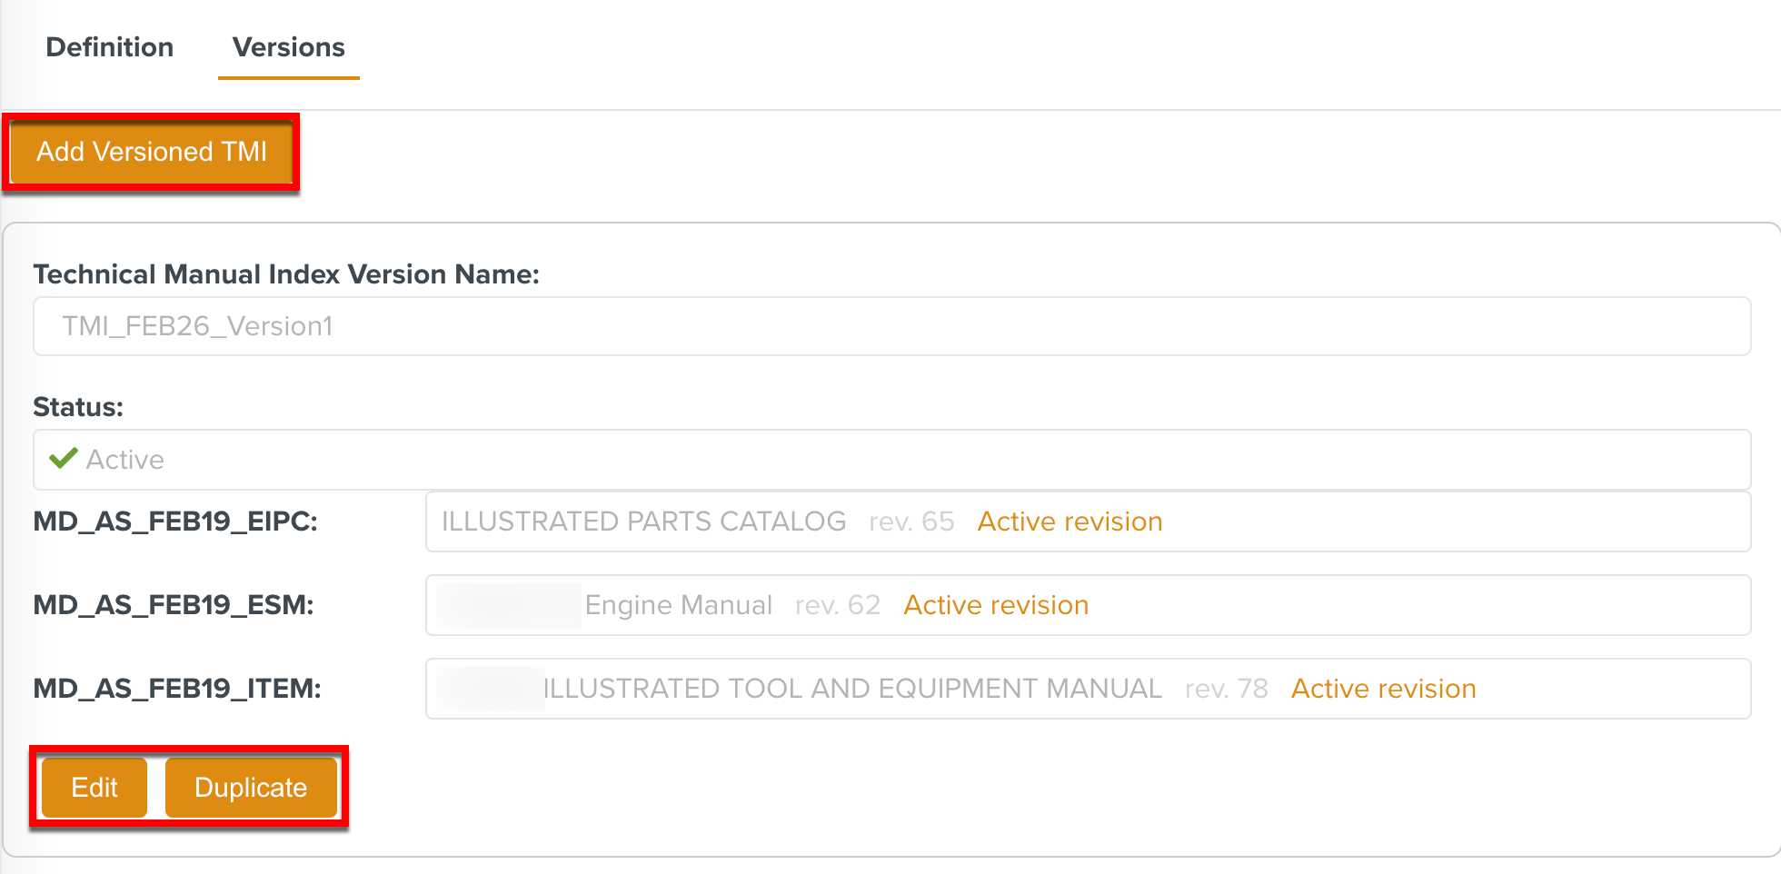The image size is (1781, 874).
Task: Click the TMI_FEB26_Version1 name field
Action: coord(890,326)
